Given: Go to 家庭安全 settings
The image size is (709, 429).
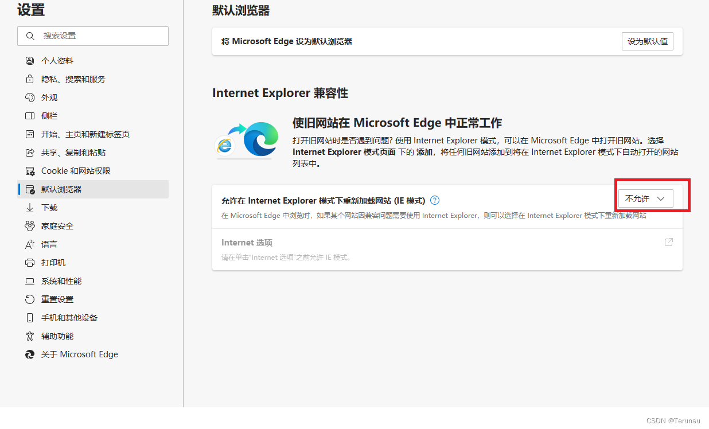Looking at the screenshot, I should [x=93, y=226].
